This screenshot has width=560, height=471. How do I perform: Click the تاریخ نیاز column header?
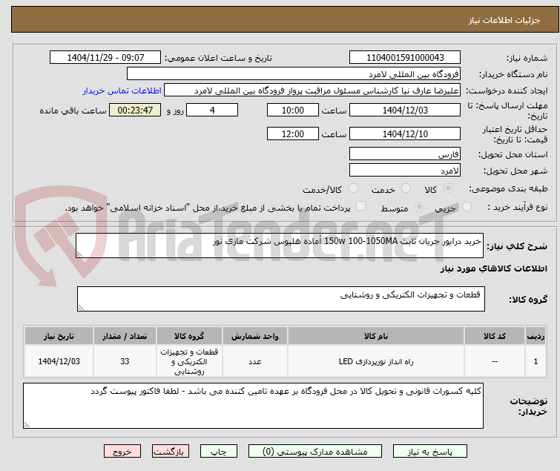tap(59, 336)
